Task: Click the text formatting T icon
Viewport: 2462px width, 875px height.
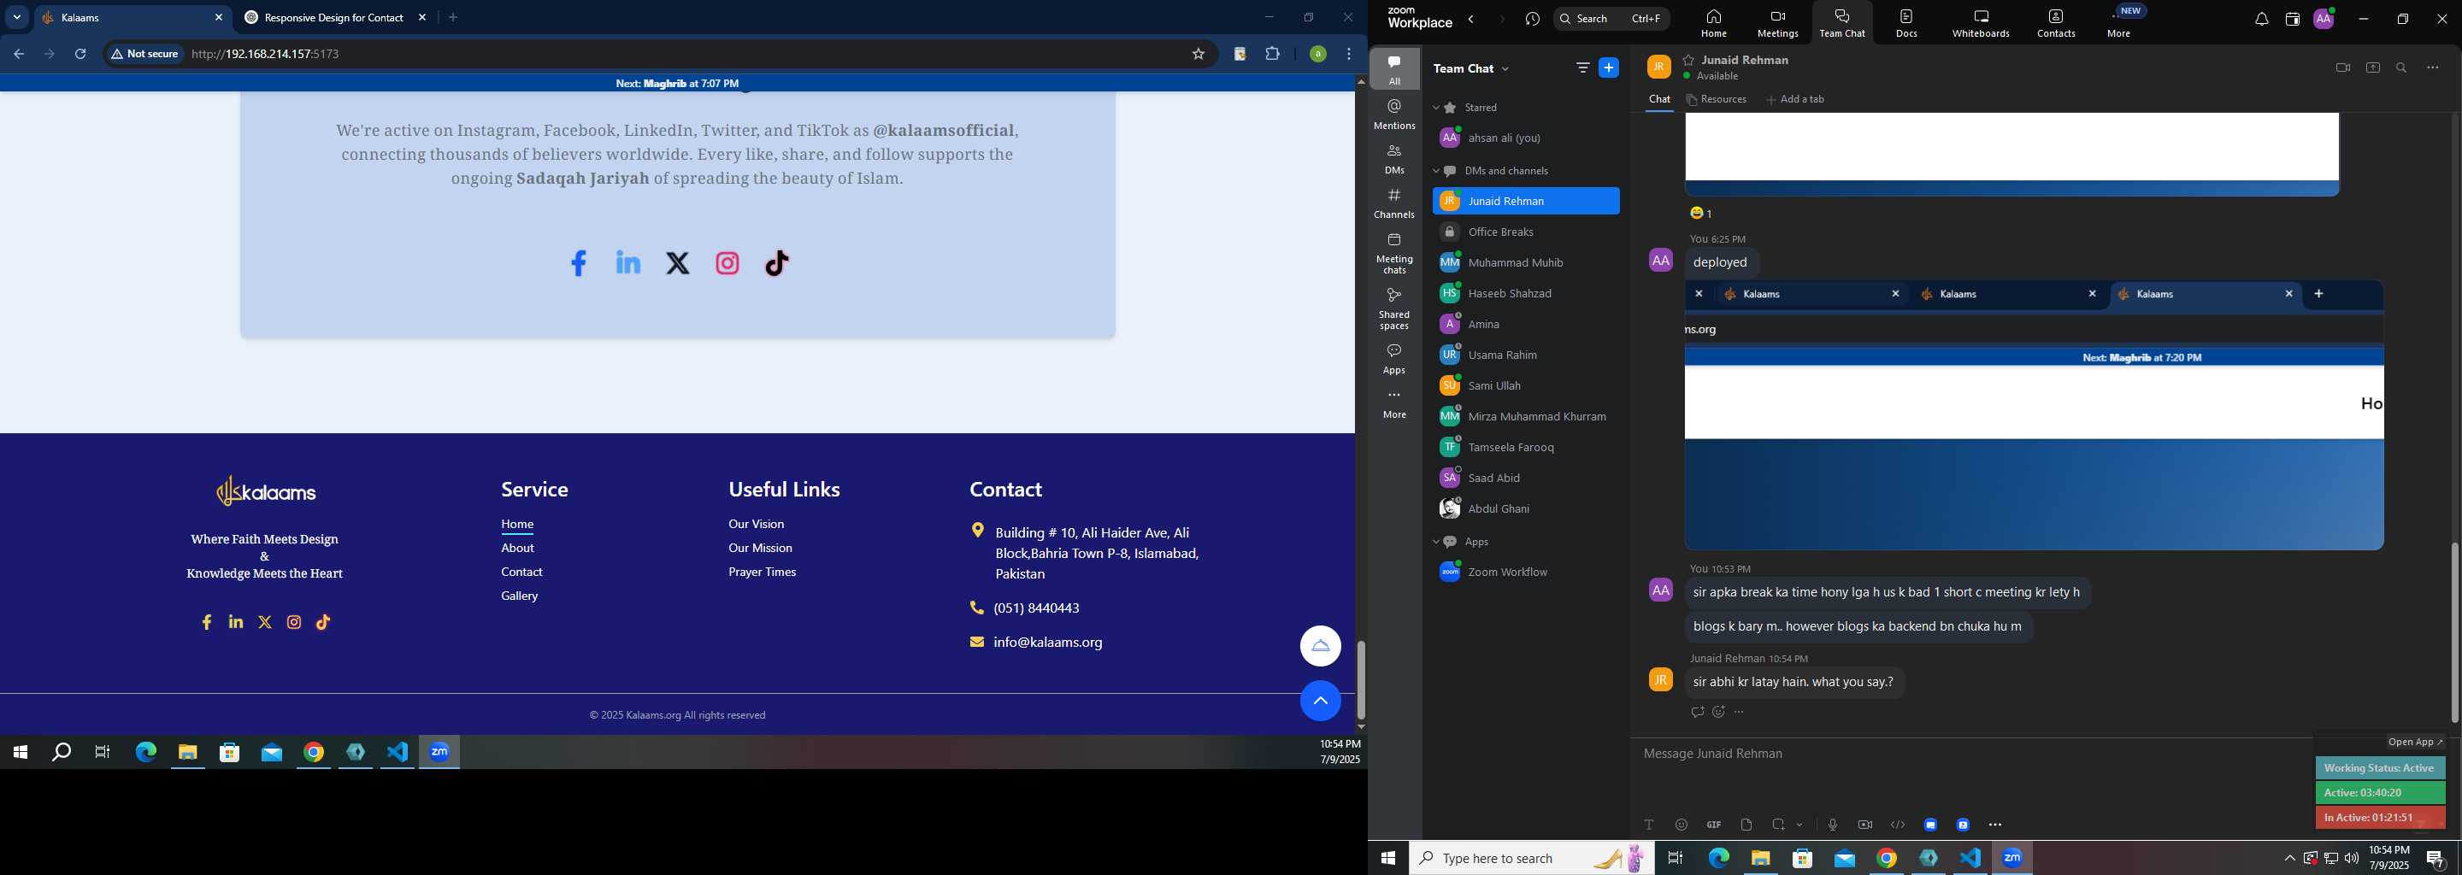Action: 1649,825
